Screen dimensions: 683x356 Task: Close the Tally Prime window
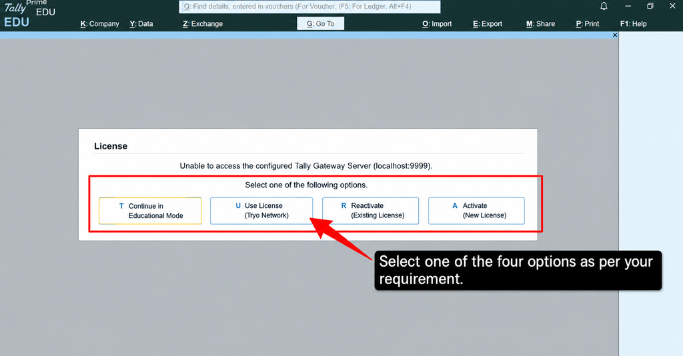click(x=672, y=6)
